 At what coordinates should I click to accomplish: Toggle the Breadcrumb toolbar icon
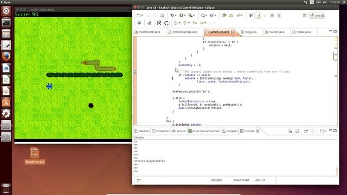tap(250, 15)
